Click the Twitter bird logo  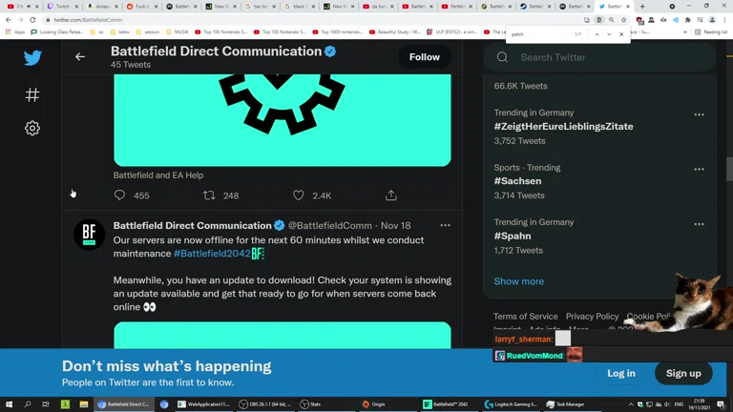(x=32, y=58)
